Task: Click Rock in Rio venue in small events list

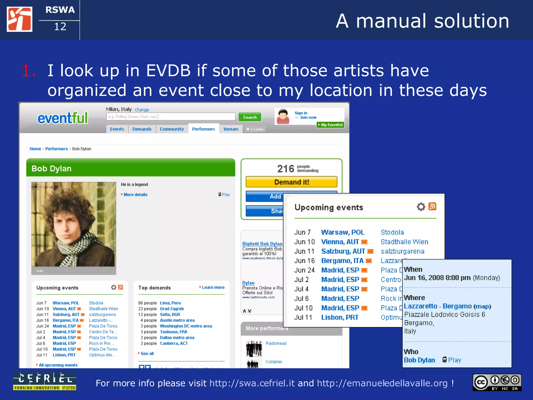Action: [101, 343]
